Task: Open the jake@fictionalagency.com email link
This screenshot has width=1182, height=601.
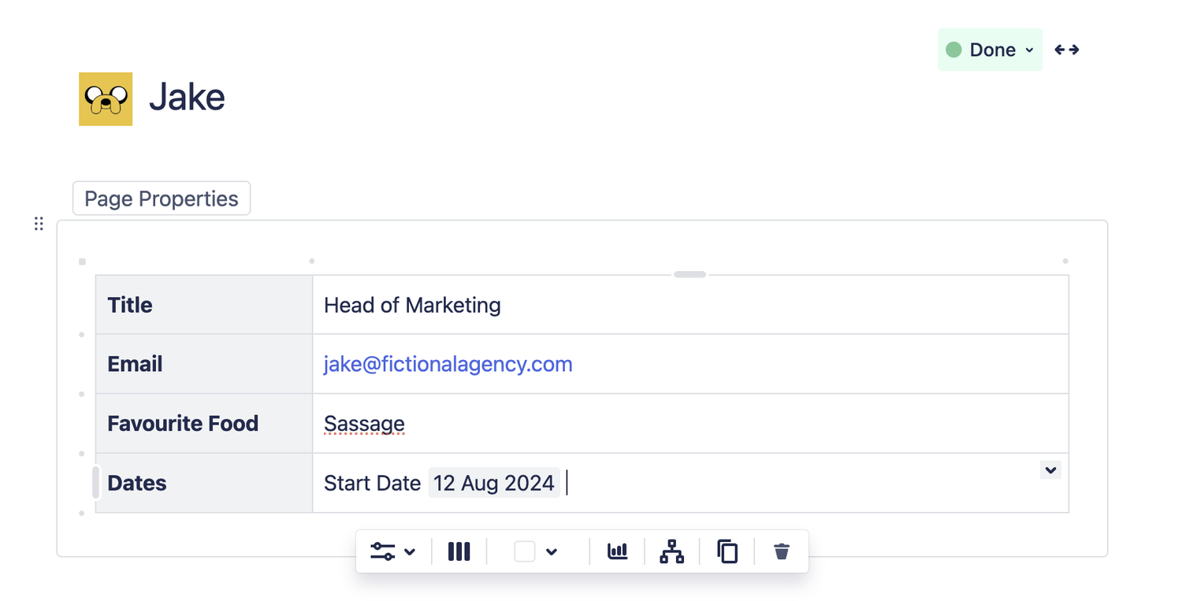Action: tap(448, 364)
